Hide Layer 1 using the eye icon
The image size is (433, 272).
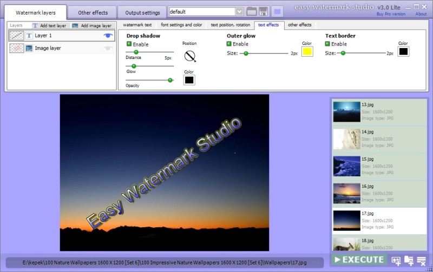(108, 35)
